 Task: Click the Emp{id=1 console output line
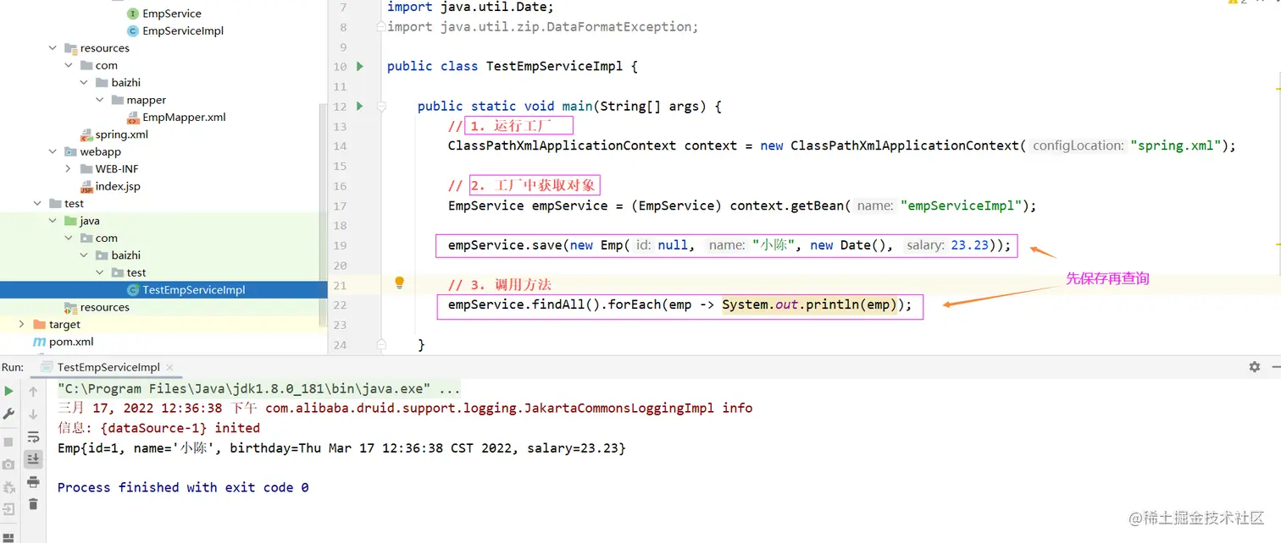click(x=341, y=448)
